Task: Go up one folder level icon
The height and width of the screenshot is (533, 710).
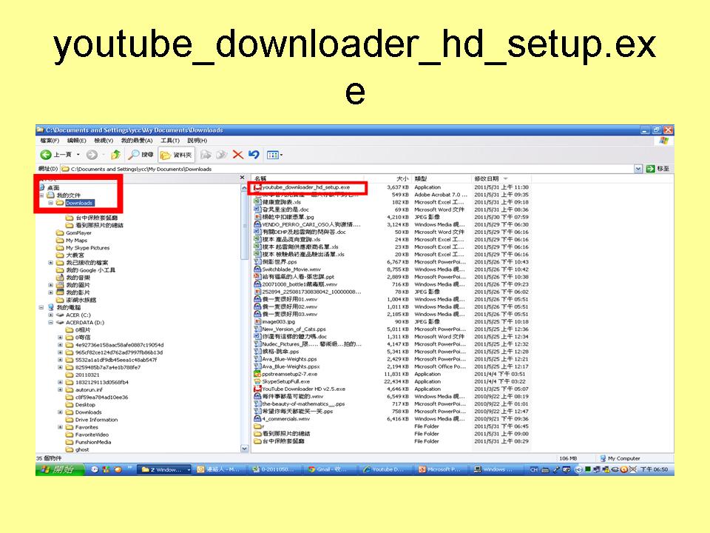Action: [x=116, y=155]
